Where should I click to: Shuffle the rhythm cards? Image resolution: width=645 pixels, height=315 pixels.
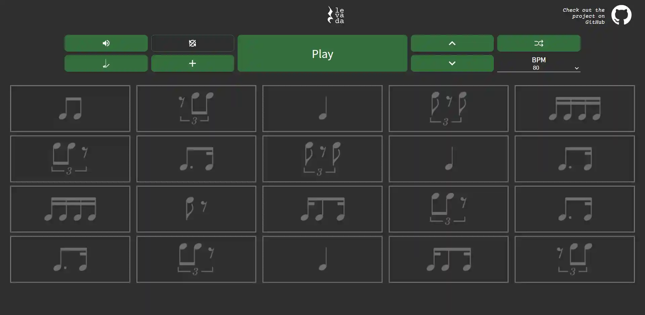tap(539, 43)
